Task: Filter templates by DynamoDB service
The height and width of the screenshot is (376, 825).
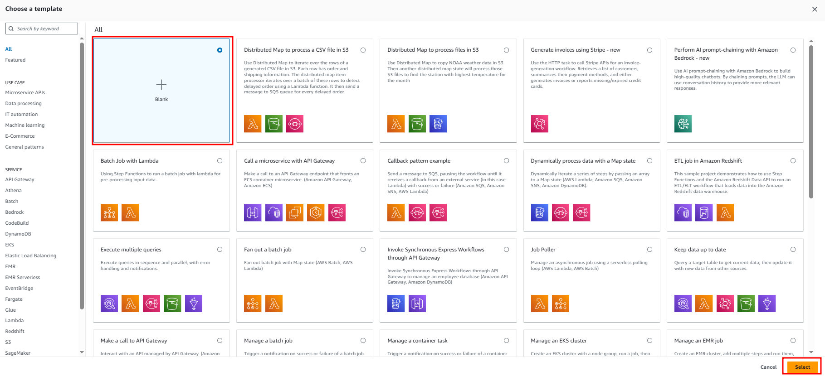Action: coord(18,234)
